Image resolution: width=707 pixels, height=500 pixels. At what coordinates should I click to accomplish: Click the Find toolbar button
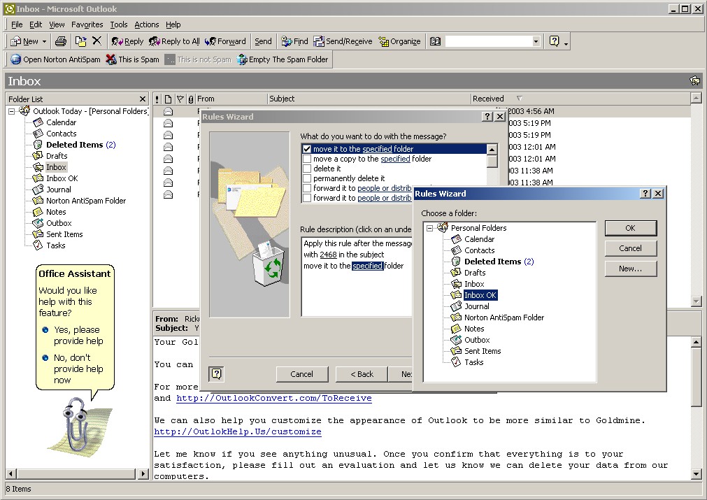click(294, 41)
